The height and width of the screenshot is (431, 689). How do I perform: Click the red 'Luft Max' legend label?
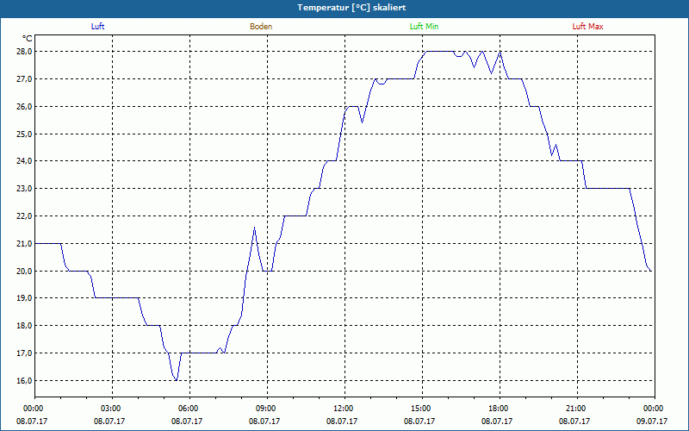coord(587,27)
